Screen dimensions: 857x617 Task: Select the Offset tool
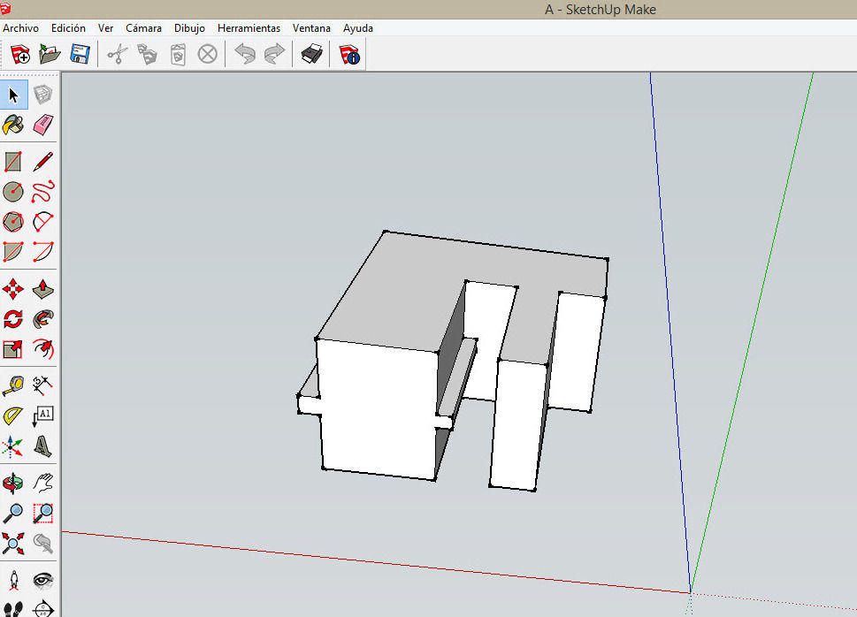[42, 348]
